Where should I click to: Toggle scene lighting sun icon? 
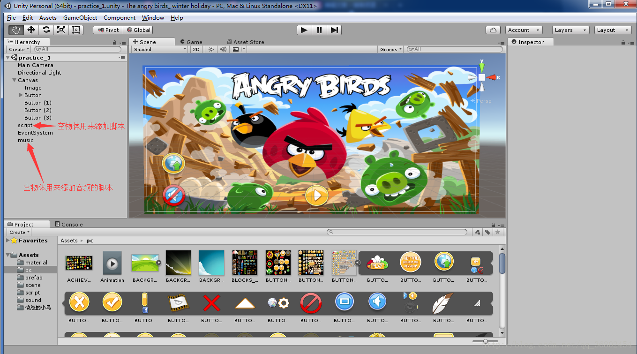point(211,49)
